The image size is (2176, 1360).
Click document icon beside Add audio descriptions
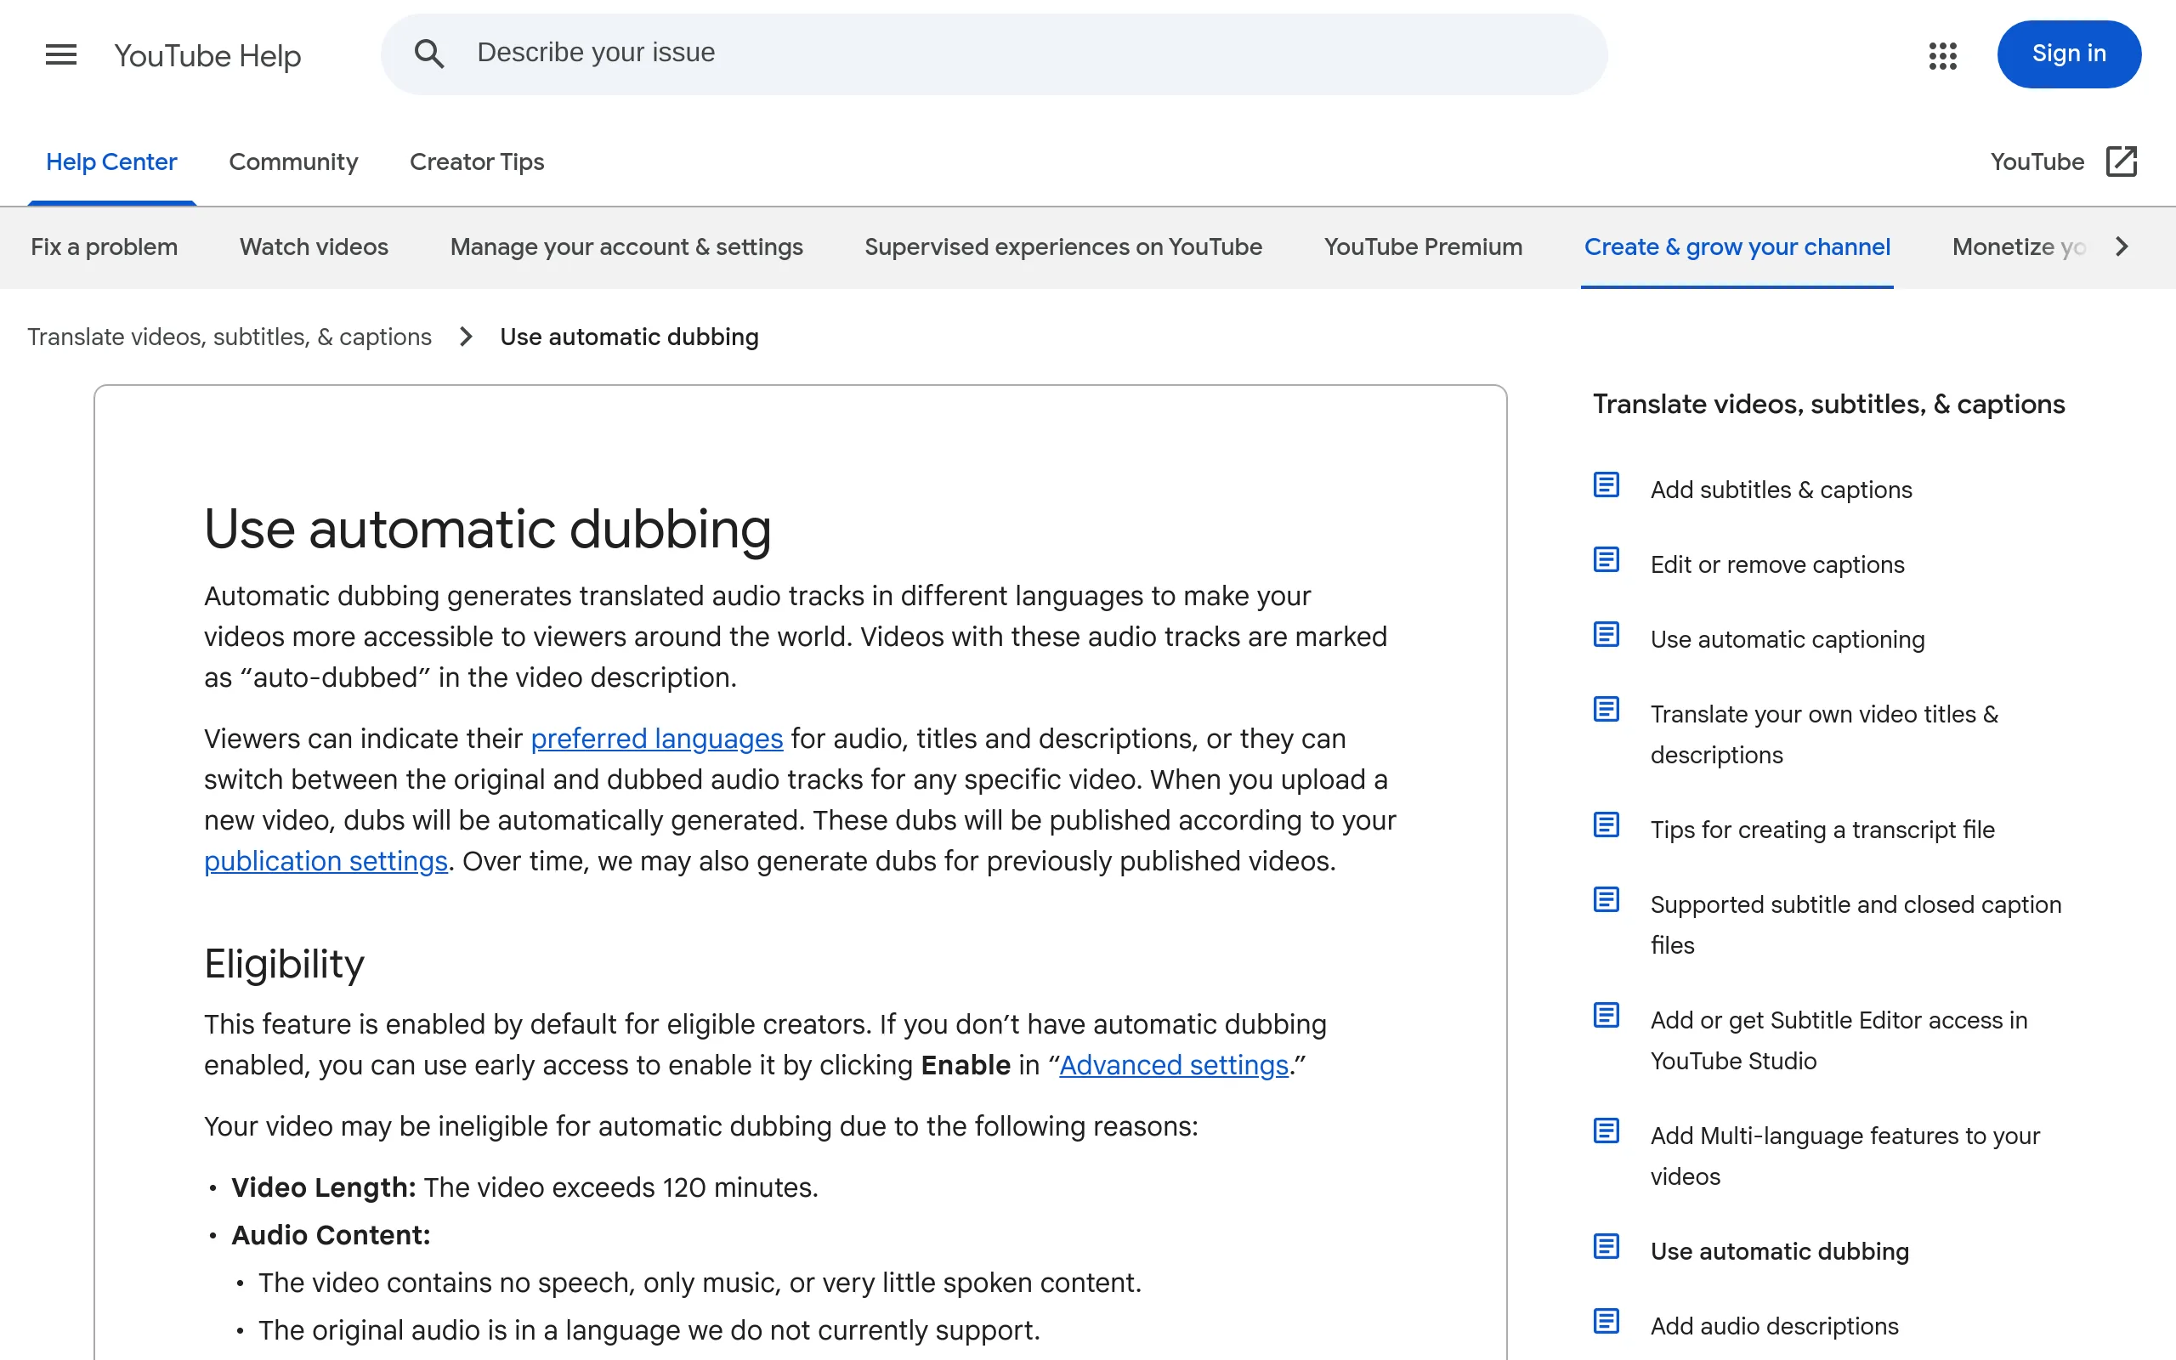click(1606, 1321)
